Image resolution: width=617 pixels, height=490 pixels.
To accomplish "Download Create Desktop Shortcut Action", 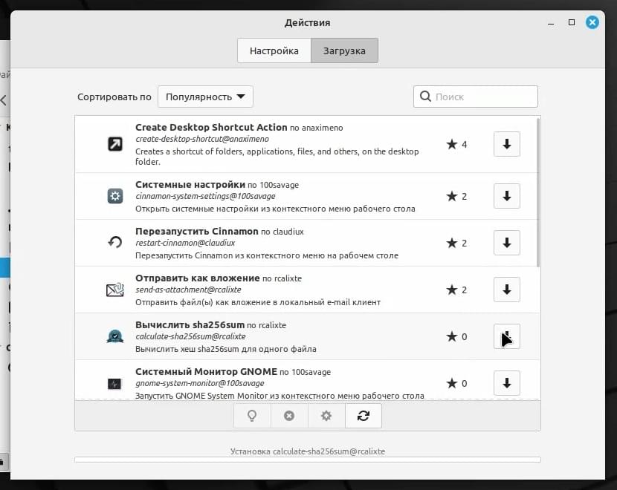I will (506, 144).
